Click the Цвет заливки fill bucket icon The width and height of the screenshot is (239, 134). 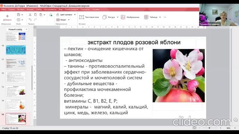point(58,15)
